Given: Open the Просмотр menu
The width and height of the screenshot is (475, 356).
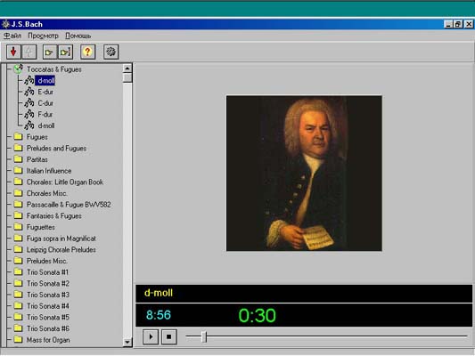Looking at the screenshot, I should coord(43,36).
